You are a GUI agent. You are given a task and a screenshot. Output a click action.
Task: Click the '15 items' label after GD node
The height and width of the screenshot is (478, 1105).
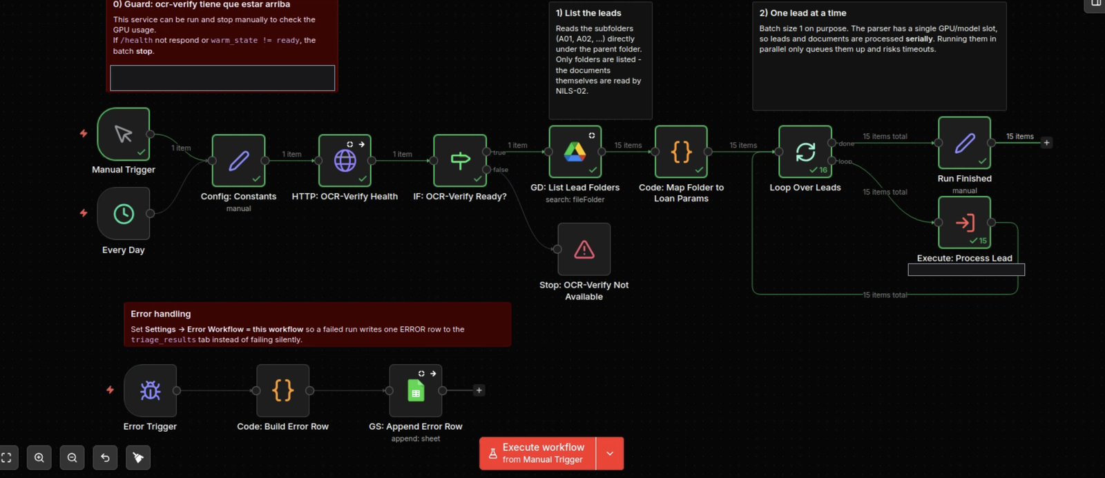point(628,146)
